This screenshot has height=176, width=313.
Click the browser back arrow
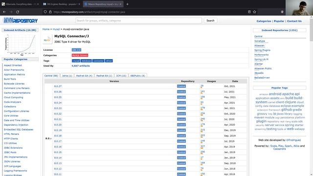(4, 12)
